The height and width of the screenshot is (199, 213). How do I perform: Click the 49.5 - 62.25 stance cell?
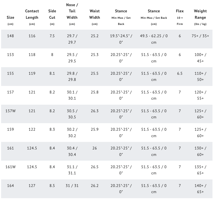pos(154,39)
